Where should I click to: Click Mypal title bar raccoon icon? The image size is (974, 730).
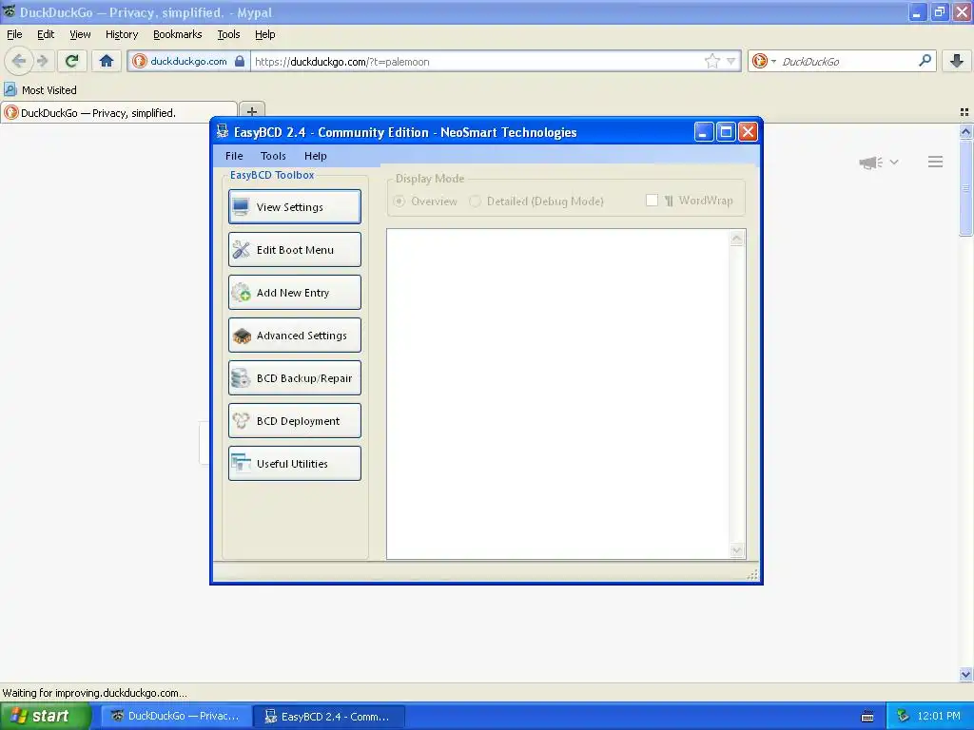click(x=9, y=11)
